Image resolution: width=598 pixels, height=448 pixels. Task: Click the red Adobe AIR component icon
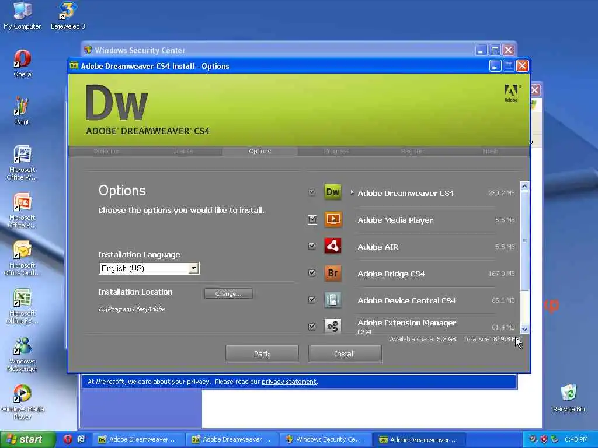[x=332, y=246]
